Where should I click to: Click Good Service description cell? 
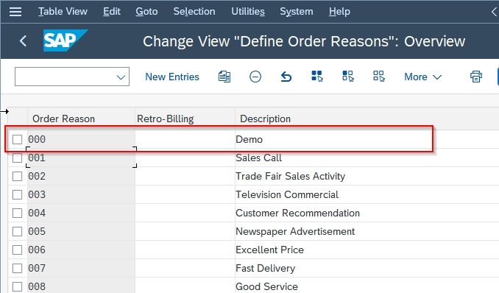click(367, 286)
